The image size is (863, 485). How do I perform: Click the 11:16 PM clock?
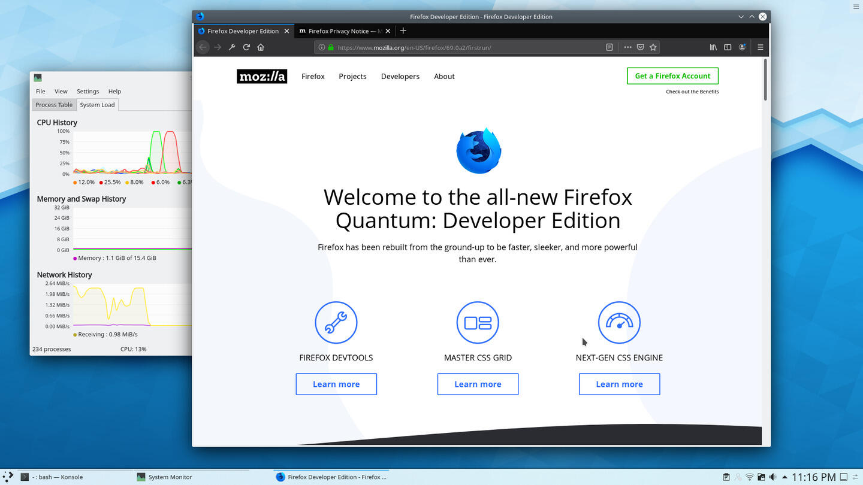click(x=813, y=477)
